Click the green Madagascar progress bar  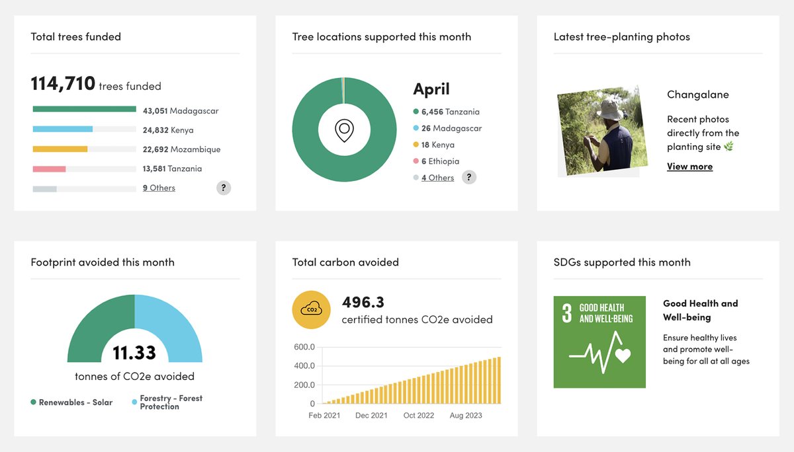(84, 110)
